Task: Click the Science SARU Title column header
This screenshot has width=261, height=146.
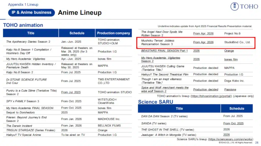Action: pyautogui.click(x=179, y=108)
